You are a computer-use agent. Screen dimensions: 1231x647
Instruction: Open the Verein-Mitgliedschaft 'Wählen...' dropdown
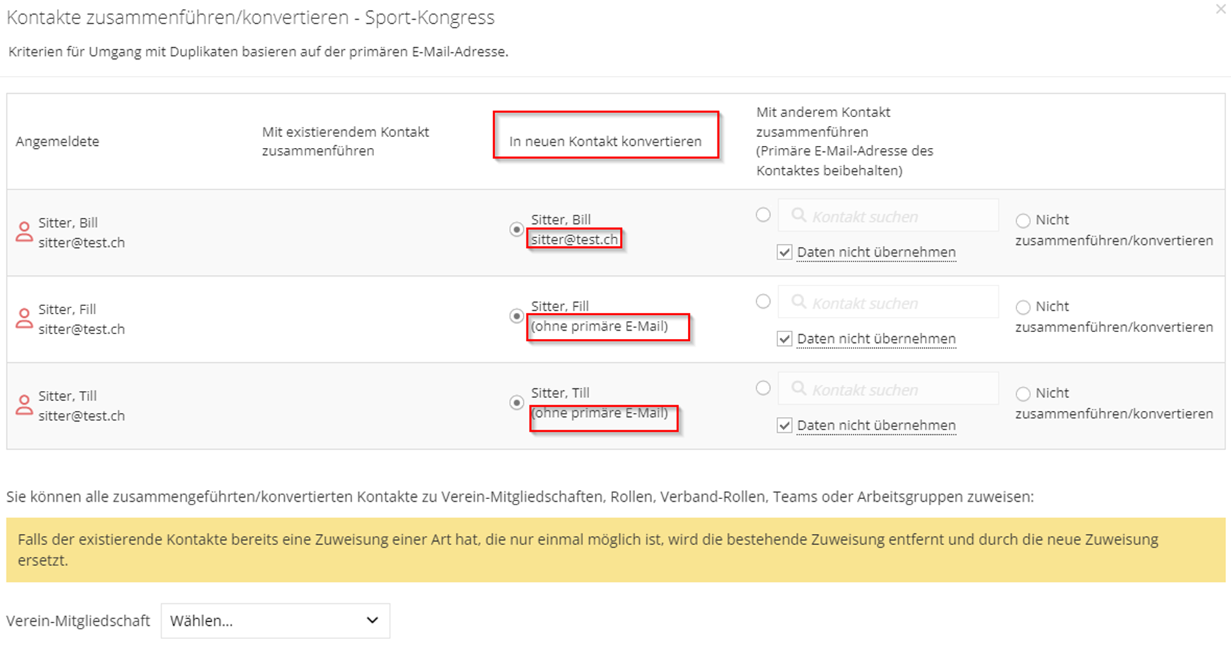click(x=275, y=621)
